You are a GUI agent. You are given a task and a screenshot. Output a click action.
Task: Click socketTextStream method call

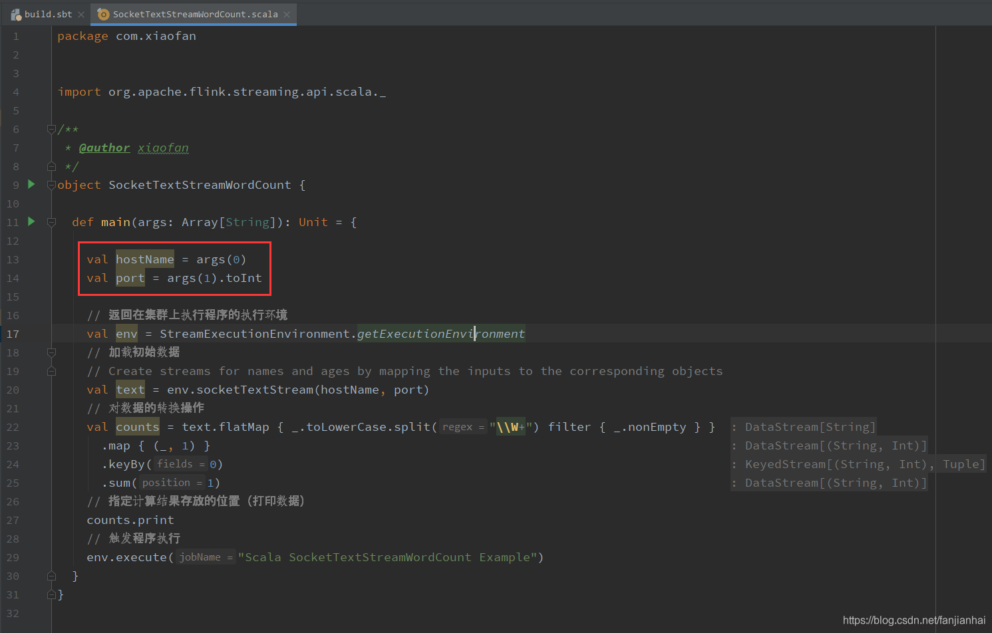(255, 390)
